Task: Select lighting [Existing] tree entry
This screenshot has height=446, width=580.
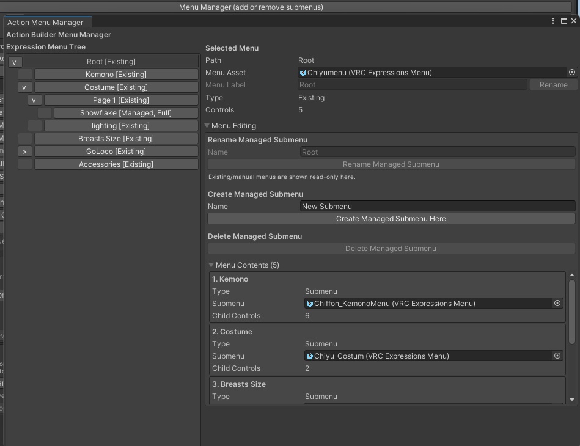Action: pyautogui.click(x=121, y=126)
